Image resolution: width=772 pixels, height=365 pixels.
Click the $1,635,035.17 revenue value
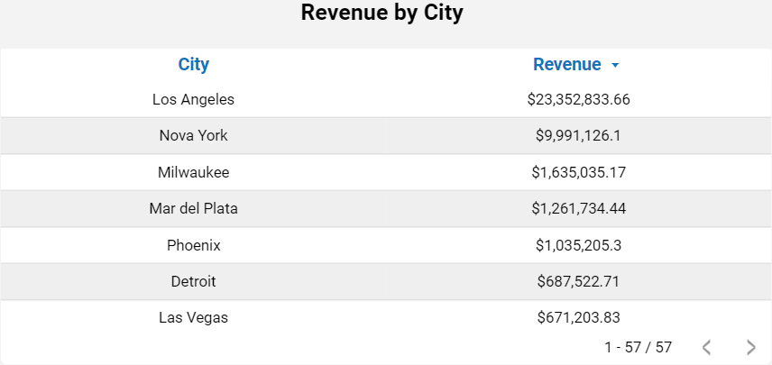tap(578, 172)
